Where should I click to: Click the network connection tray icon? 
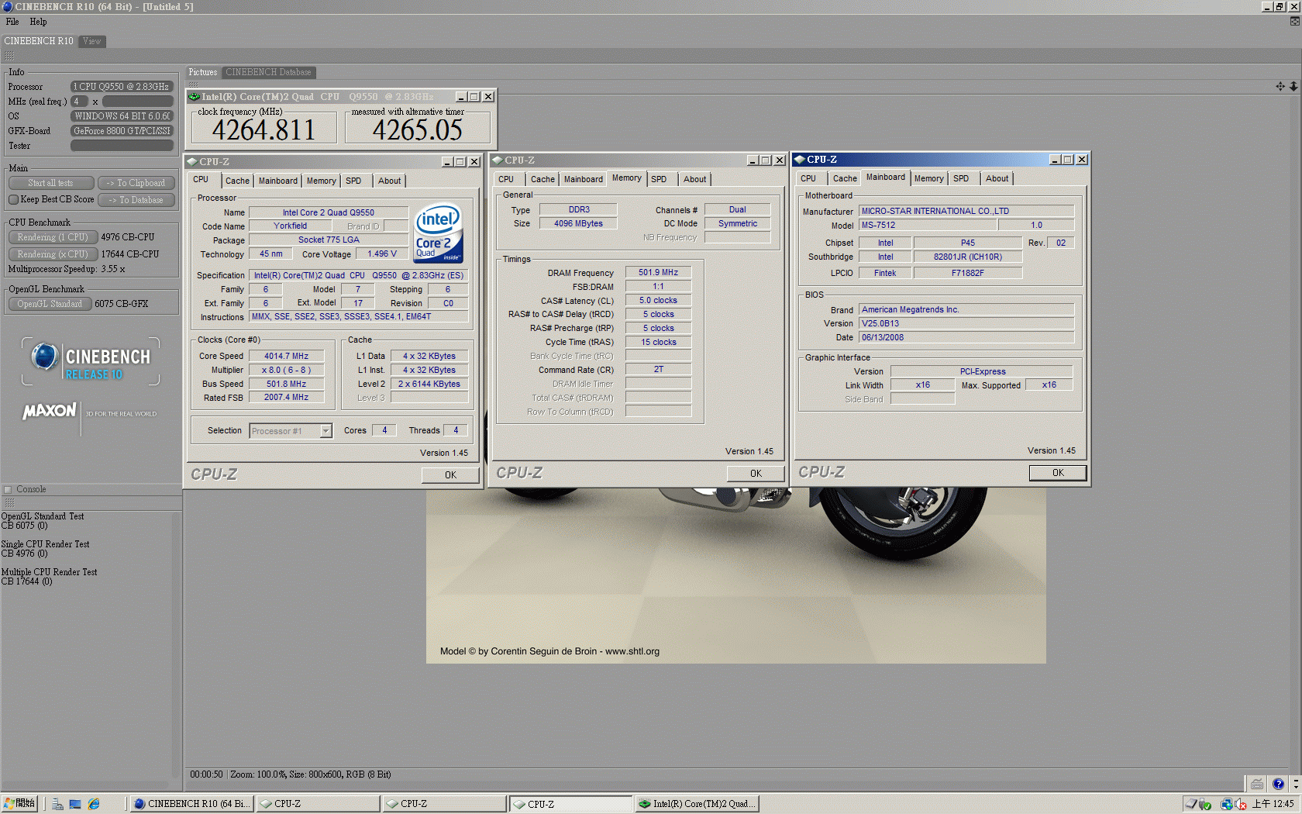(x=1227, y=804)
